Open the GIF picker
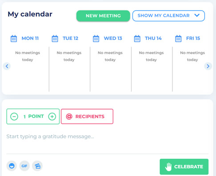The image size is (216, 176). [24, 166]
